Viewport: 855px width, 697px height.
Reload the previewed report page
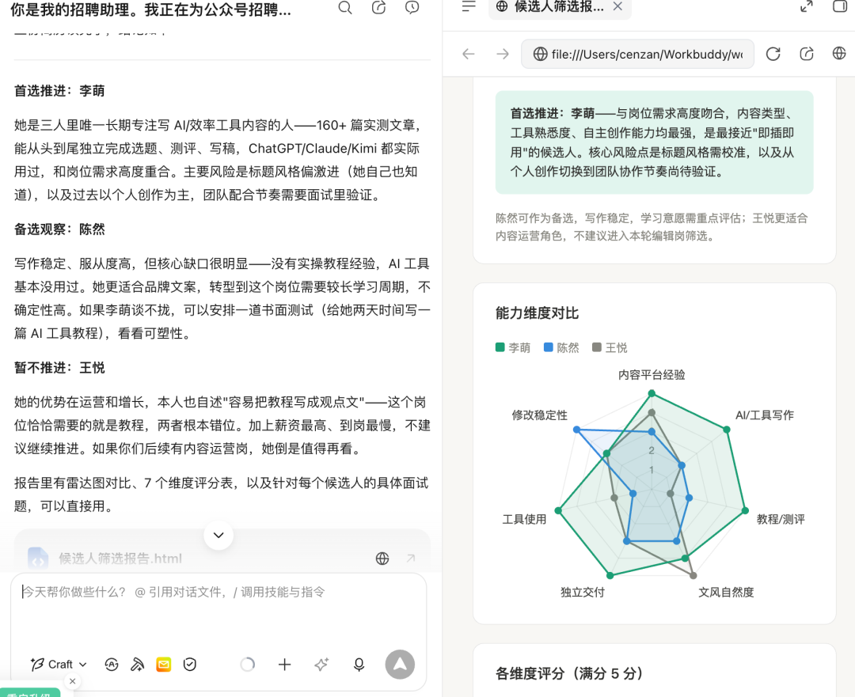[773, 54]
